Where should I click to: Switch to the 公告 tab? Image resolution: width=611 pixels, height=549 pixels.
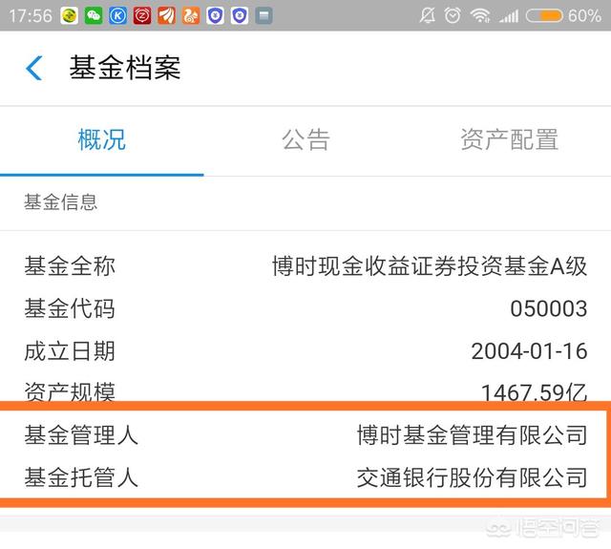pyautogui.click(x=305, y=140)
